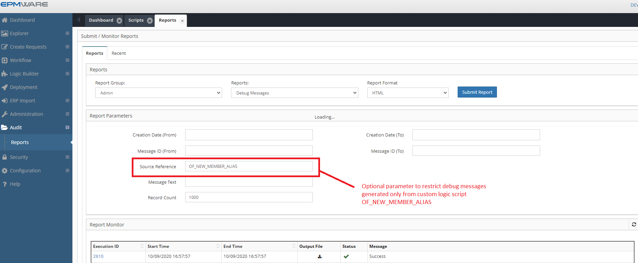Open Dashboard from the sidebar
Screen dimensions: 638x263
coord(22,20)
